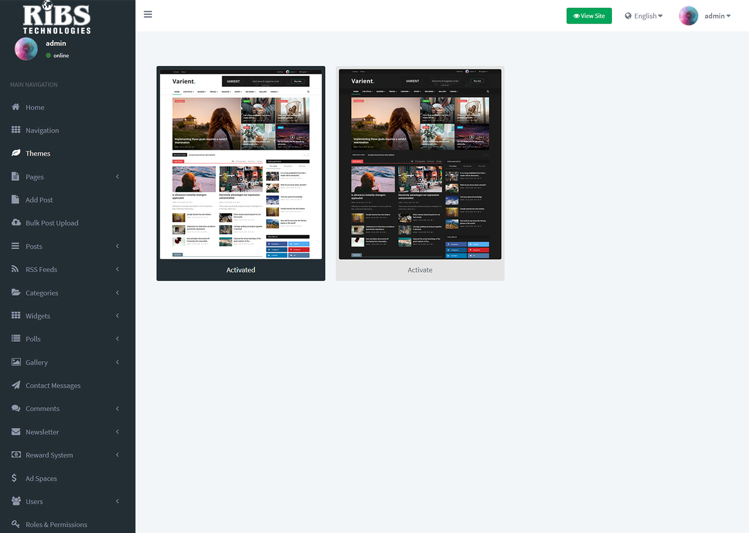The width and height of the screenshot is (749, 533).
Task: Open Roles & Permissions menu item
Action: point(56,524)
